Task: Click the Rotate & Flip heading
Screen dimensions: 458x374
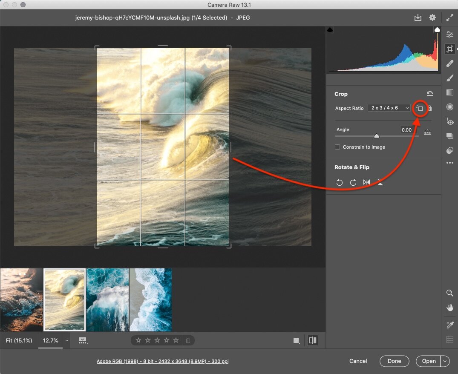Action: pos(351,167)
